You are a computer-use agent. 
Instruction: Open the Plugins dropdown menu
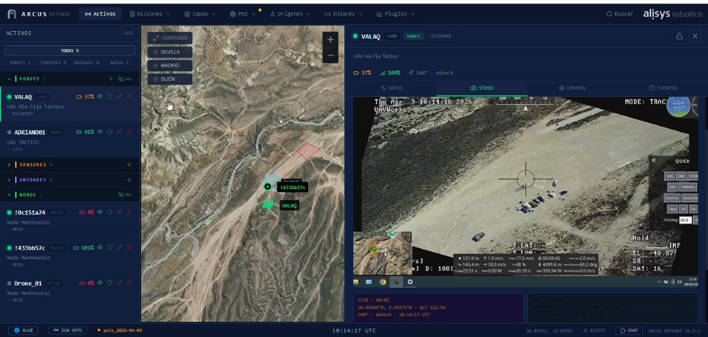click(x=396, y=14)
